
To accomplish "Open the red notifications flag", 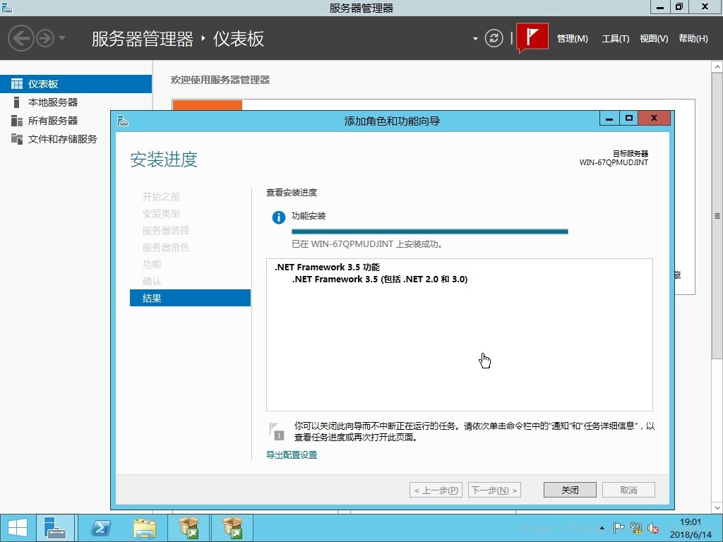I will click(x=532, y=37).
